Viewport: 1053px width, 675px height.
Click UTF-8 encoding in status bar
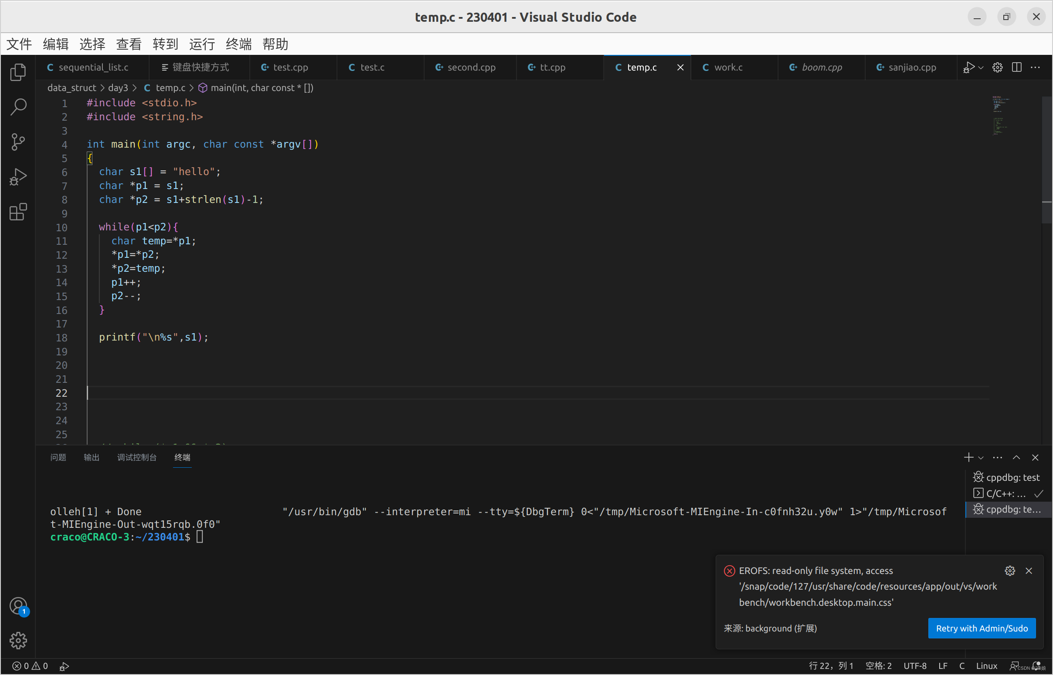[915, 666]
